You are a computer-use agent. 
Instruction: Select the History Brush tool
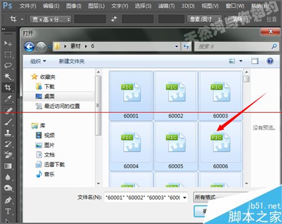[8, 144]
